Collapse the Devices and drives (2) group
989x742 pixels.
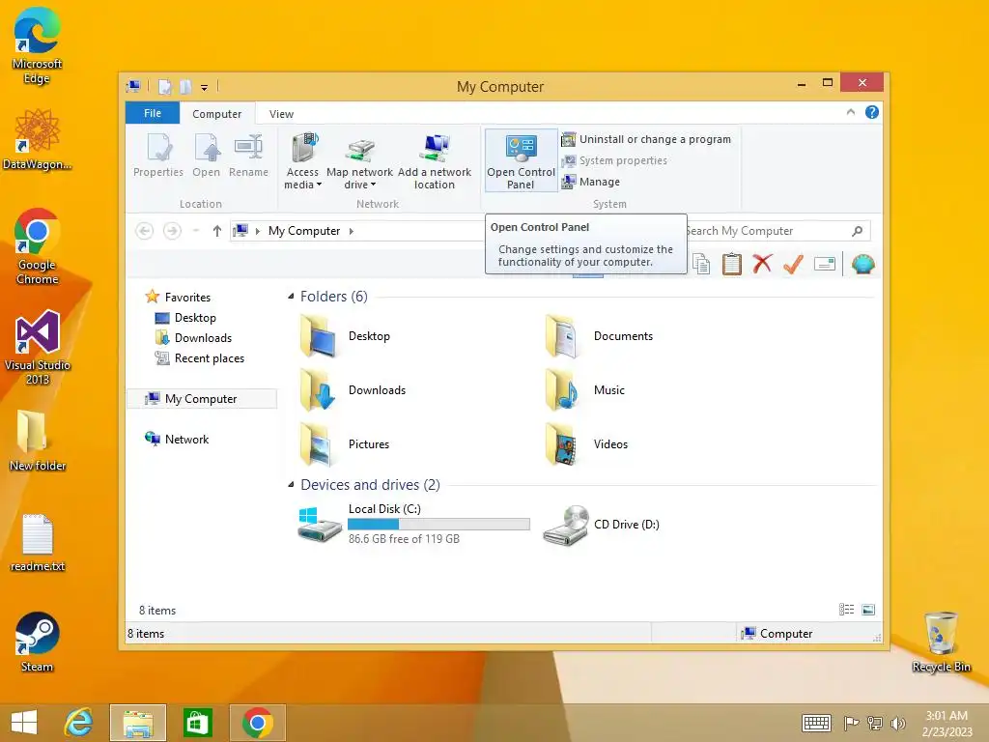click(291, 485)
